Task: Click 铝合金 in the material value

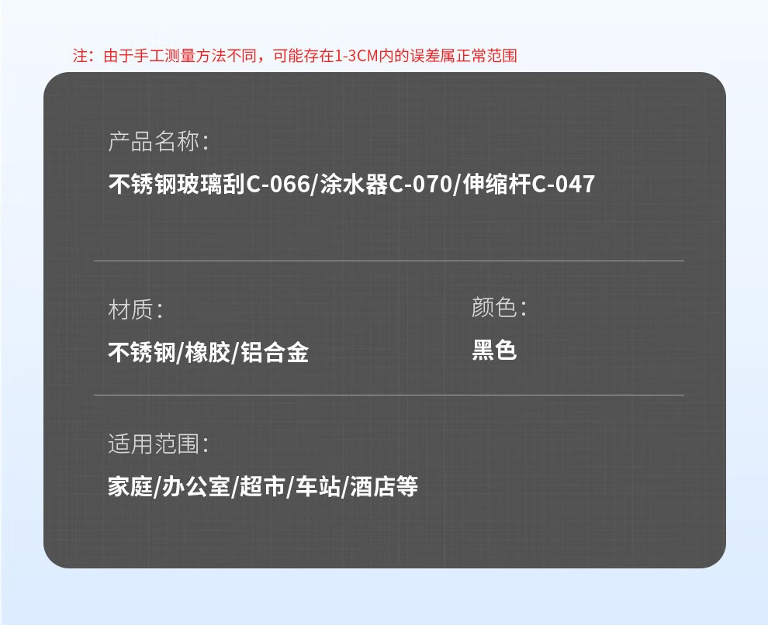Action: click(274, 353)
